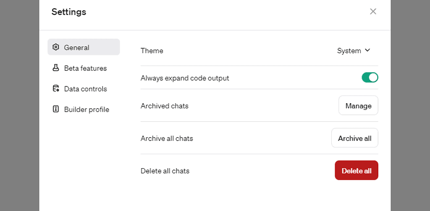The width and height of the screenshot is (430, 211).
Task: Select the Builder profile tab
Action: [x=87, y=109]
